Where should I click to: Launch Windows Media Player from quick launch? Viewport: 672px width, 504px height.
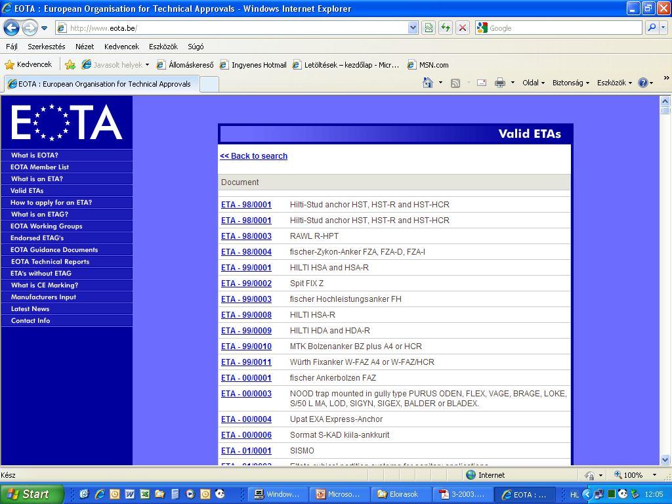click(x=190, y=494)
